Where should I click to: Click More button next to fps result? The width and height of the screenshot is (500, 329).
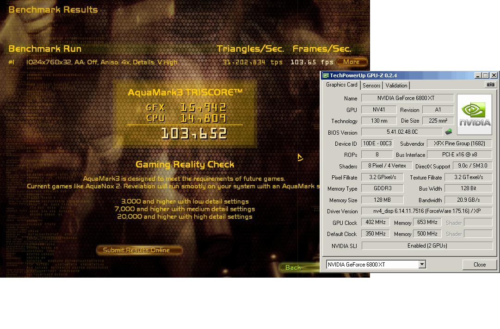coord(352,62)
